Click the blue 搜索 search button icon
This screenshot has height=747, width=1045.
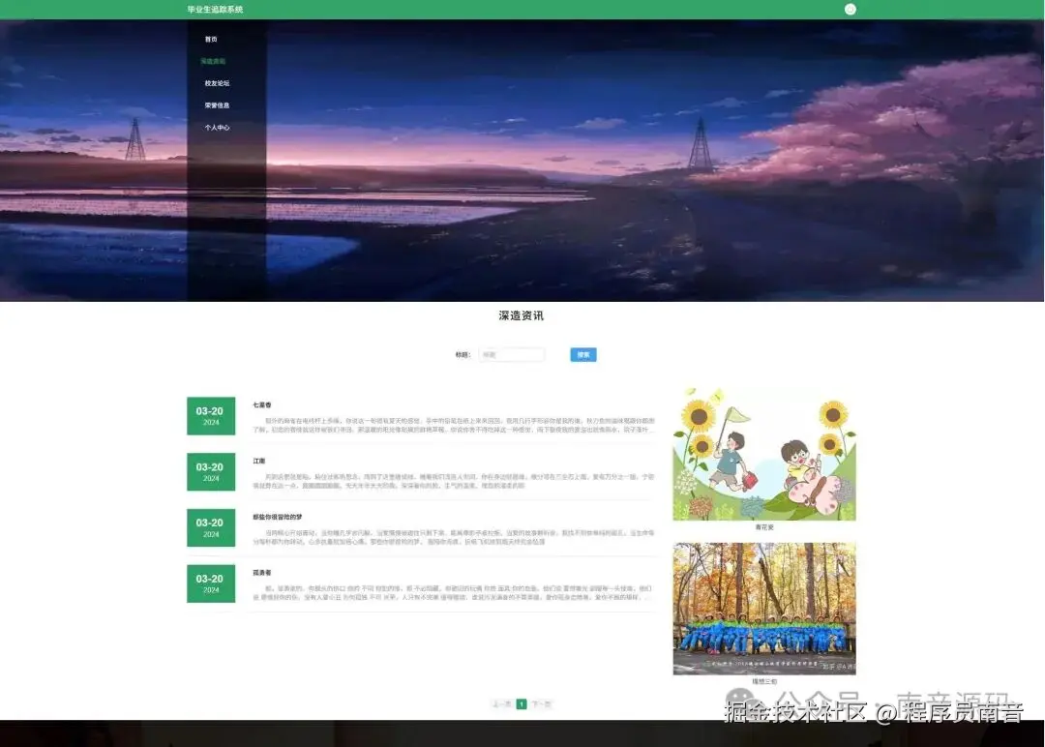(x=582, y=354)
